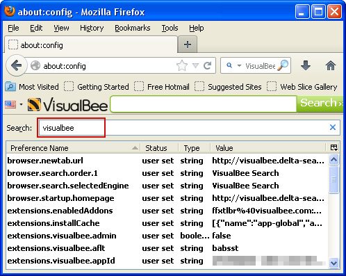The image size is (346, 276).
Task: Open the View menu
Action: click(x=61, y=28)
